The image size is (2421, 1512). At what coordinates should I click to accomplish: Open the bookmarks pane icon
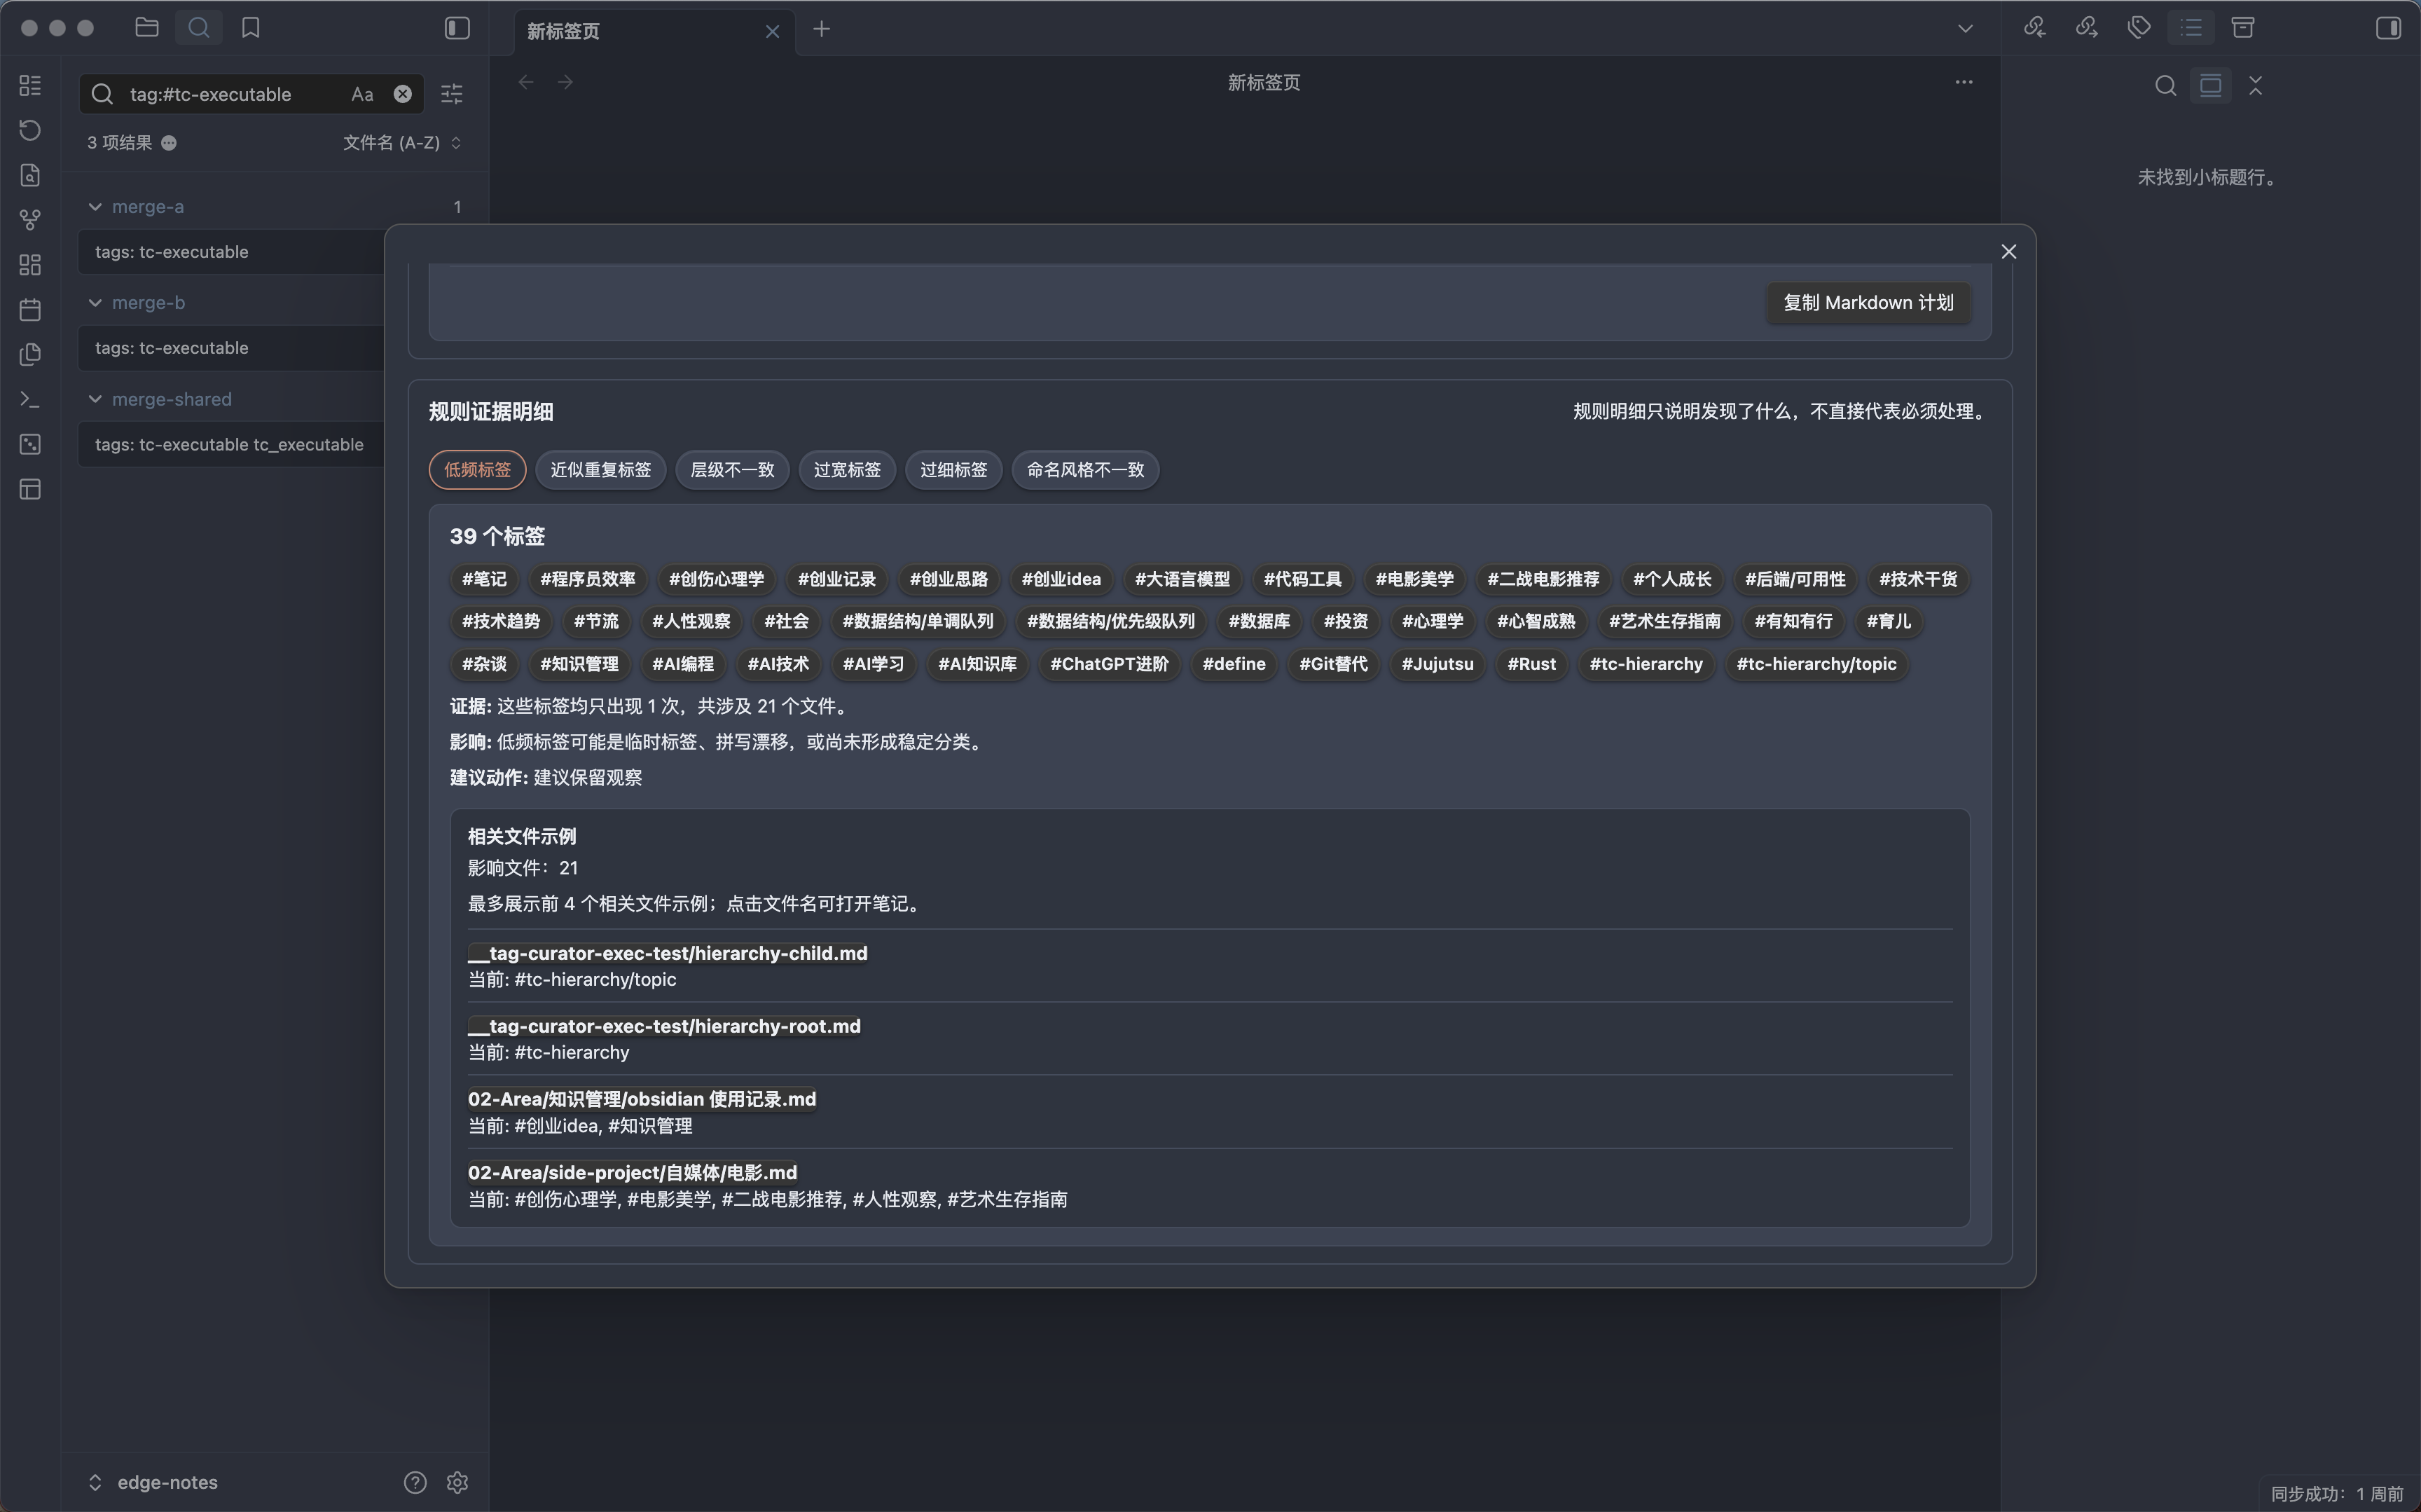coord(251,28)
